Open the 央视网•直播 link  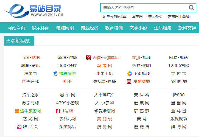[105, 82]
